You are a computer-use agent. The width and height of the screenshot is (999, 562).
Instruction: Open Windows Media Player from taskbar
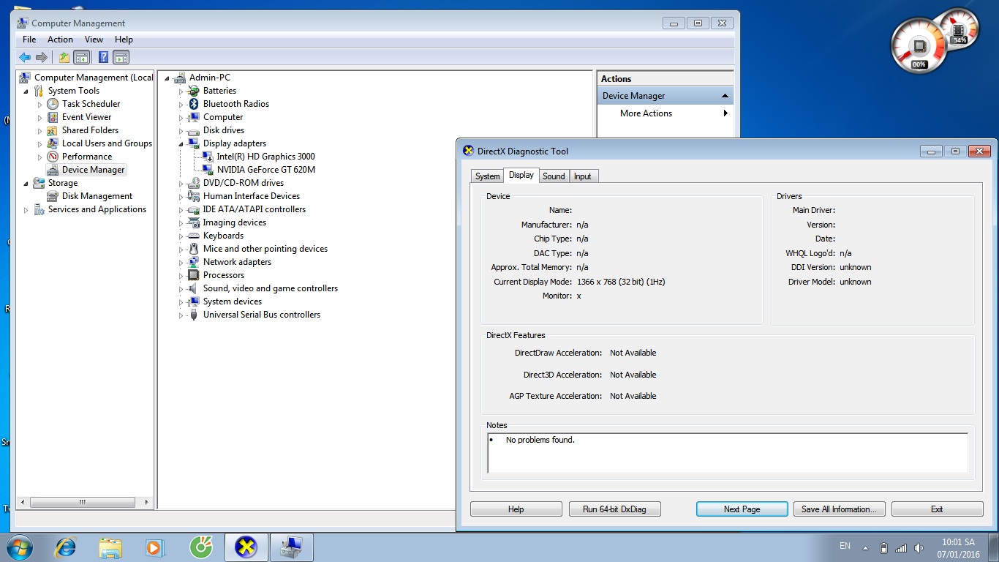tap(155, 547)
